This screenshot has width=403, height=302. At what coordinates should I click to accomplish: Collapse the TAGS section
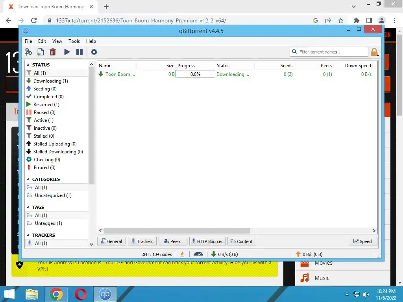tap(28, 207)
